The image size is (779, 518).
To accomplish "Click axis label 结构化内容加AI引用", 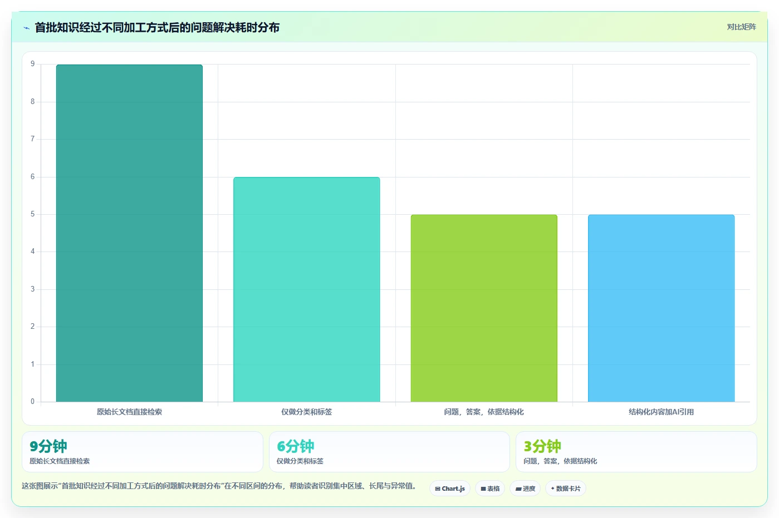I will point(661,412).
